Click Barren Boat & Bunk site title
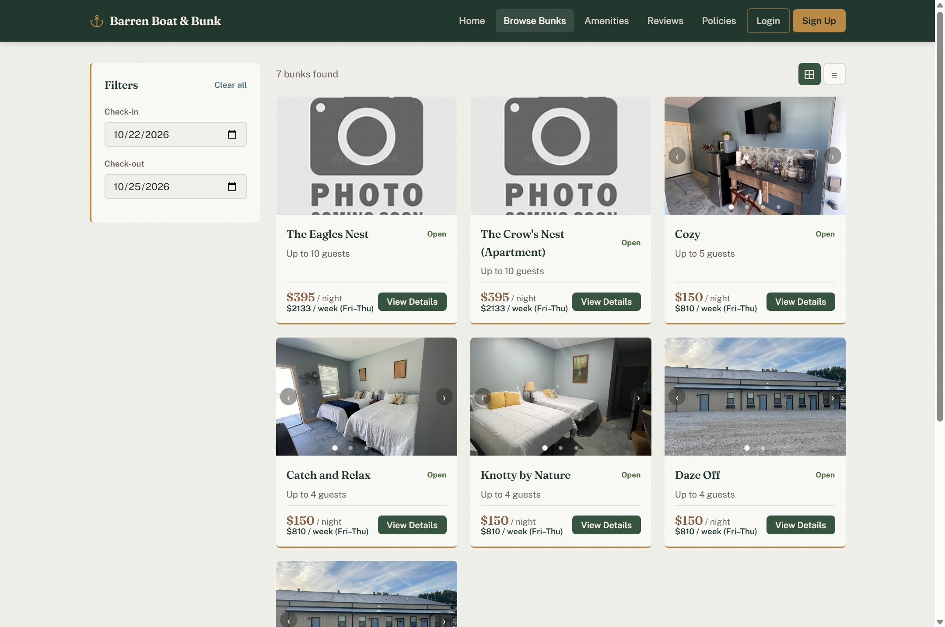 coord(165,21)
